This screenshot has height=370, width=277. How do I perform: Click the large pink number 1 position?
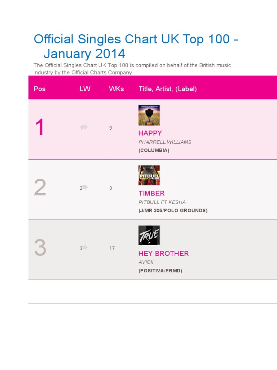click(40, 128)
